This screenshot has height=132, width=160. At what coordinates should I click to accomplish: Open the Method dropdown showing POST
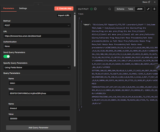[37, 25]
